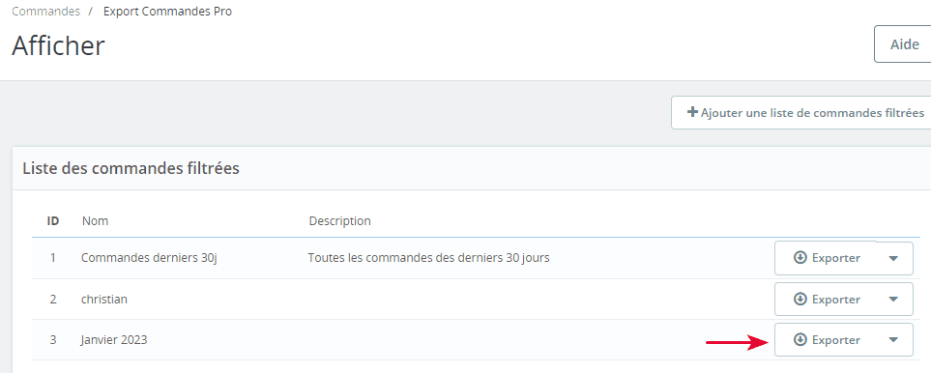931x373 pixels.
Task: Click the Description column header
Action: 339,221
